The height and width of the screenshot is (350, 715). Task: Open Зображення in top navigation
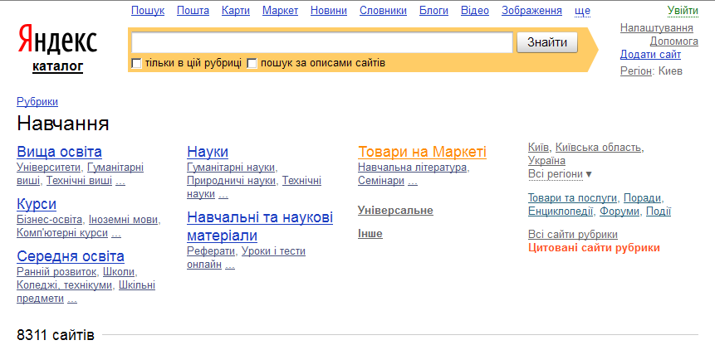pos(531,11)
